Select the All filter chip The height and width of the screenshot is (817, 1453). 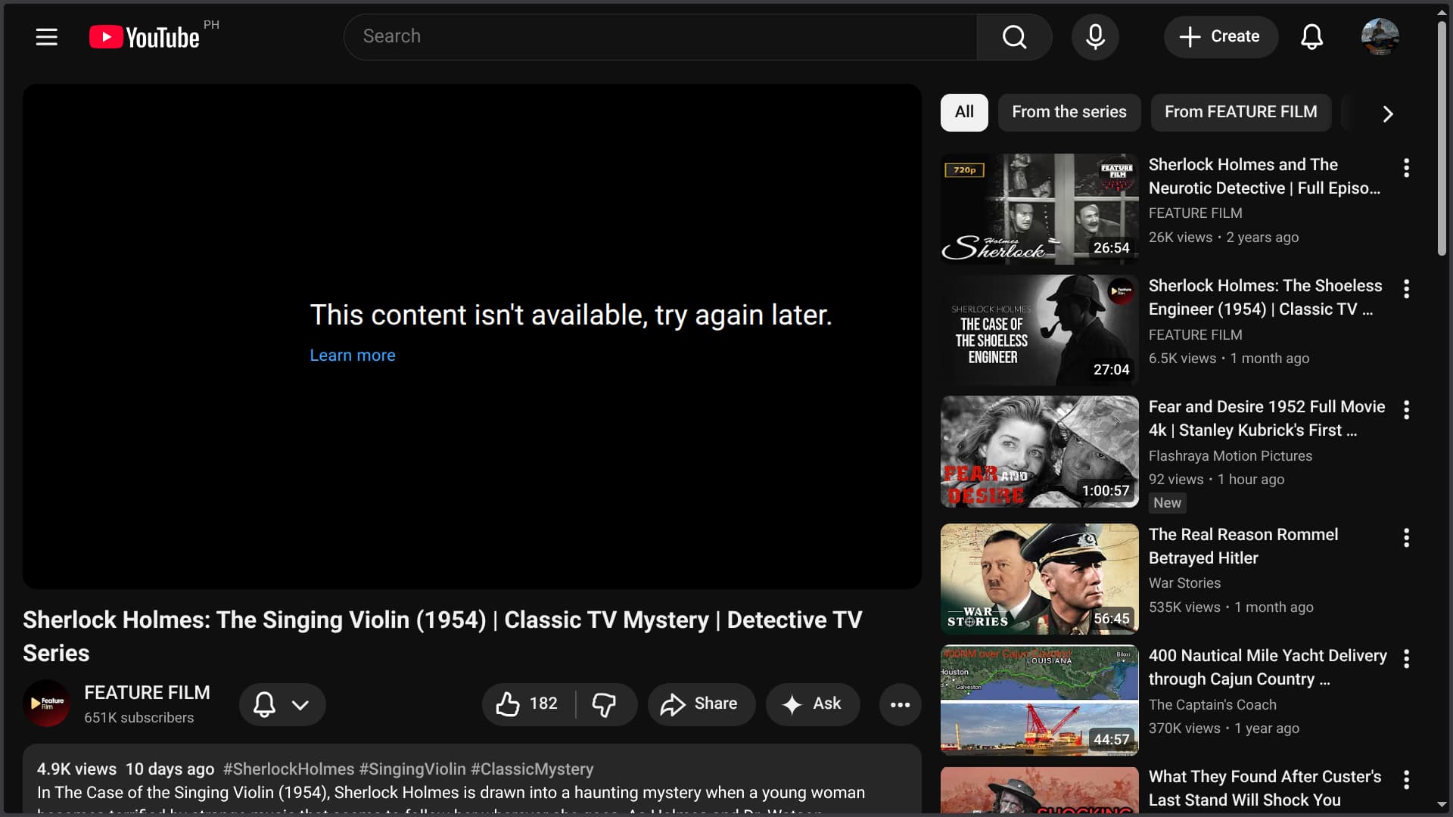click(964, 112)
